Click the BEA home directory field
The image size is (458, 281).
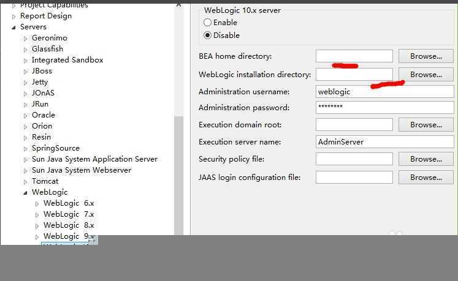pos(354,56)
